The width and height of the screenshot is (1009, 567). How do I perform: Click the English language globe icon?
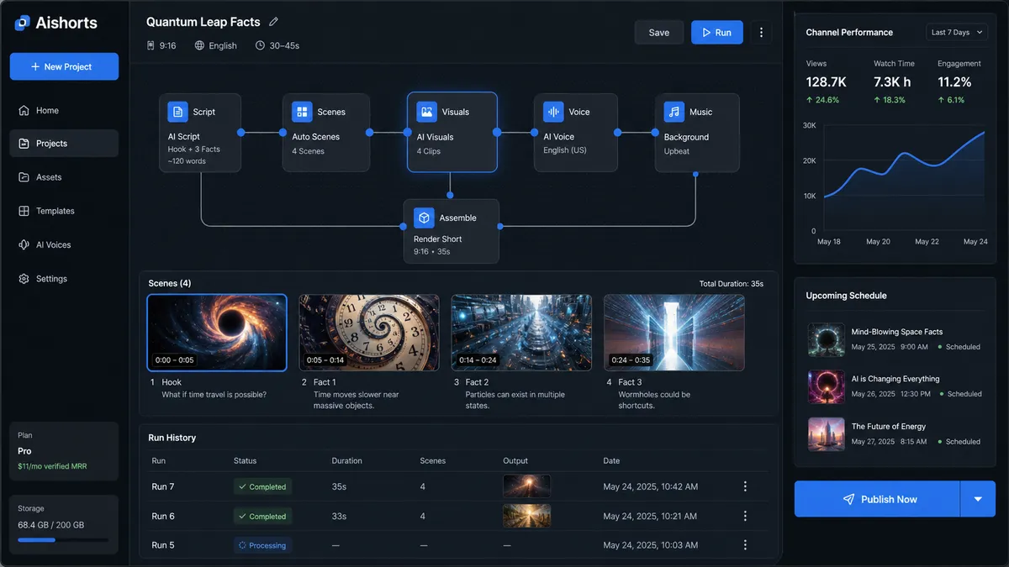point(199,45)
